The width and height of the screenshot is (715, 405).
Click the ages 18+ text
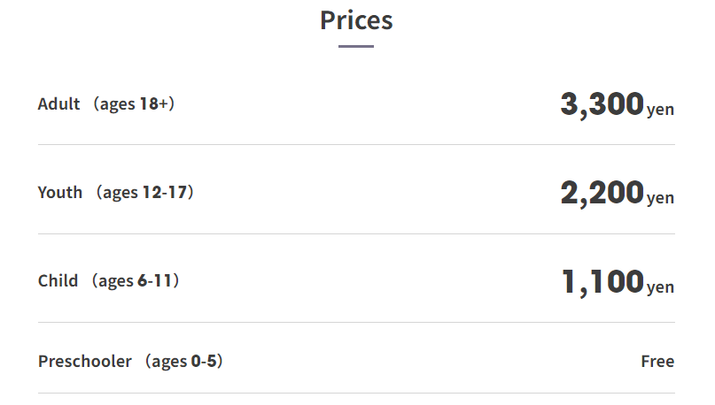[x=134, y=104]
